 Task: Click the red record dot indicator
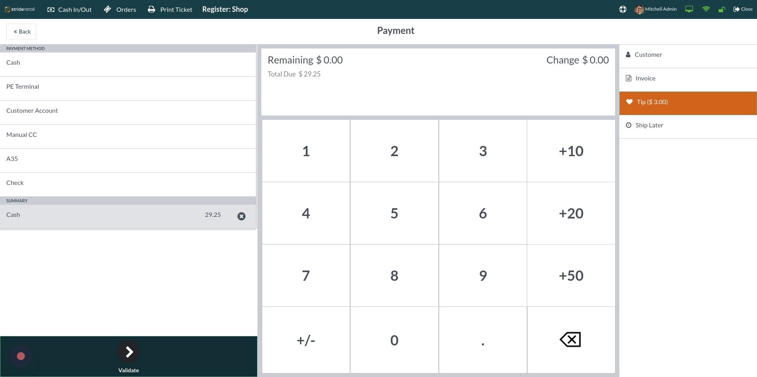coord(21,356)
